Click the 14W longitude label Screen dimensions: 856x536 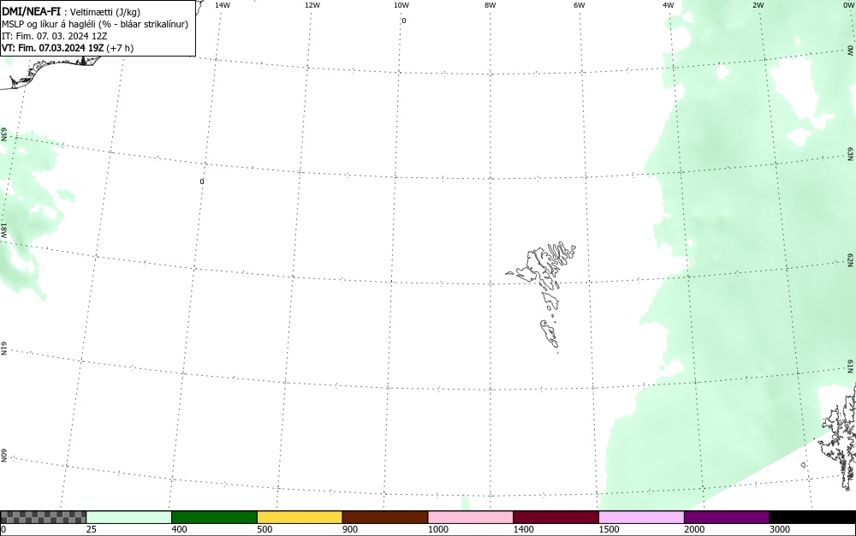tap(223, 5)
